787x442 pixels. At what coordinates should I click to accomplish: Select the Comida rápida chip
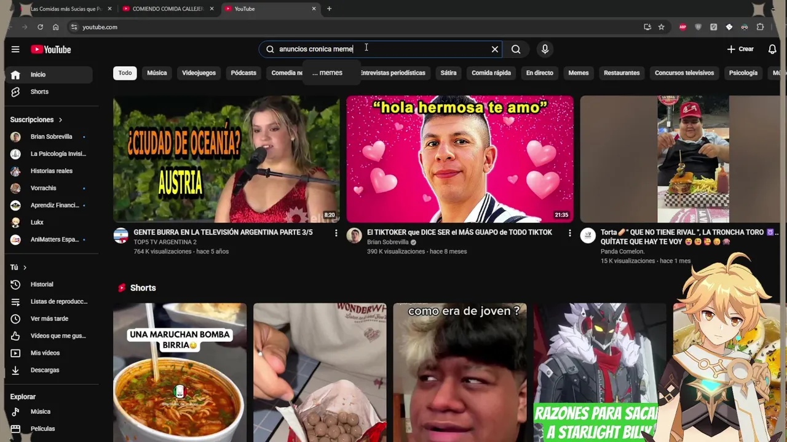[491, 73]
